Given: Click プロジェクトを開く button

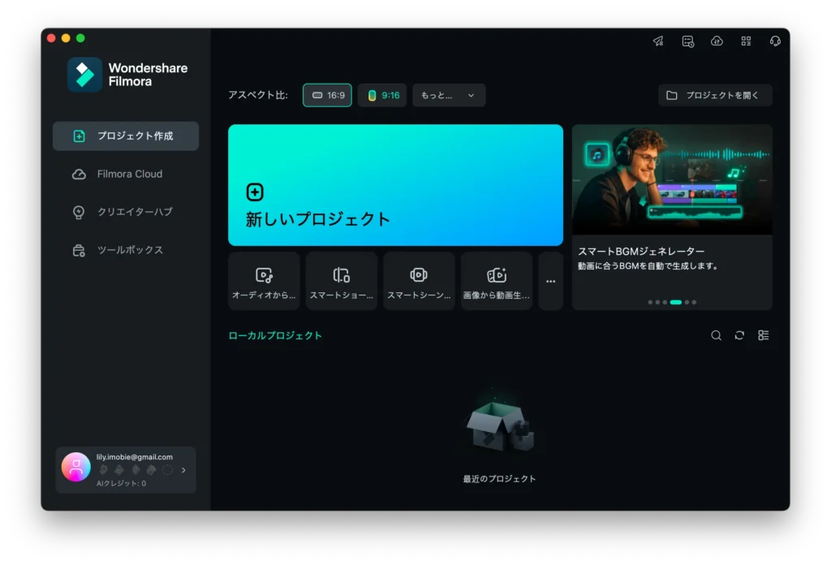Looking at the screenshot, I should (715, 95).
